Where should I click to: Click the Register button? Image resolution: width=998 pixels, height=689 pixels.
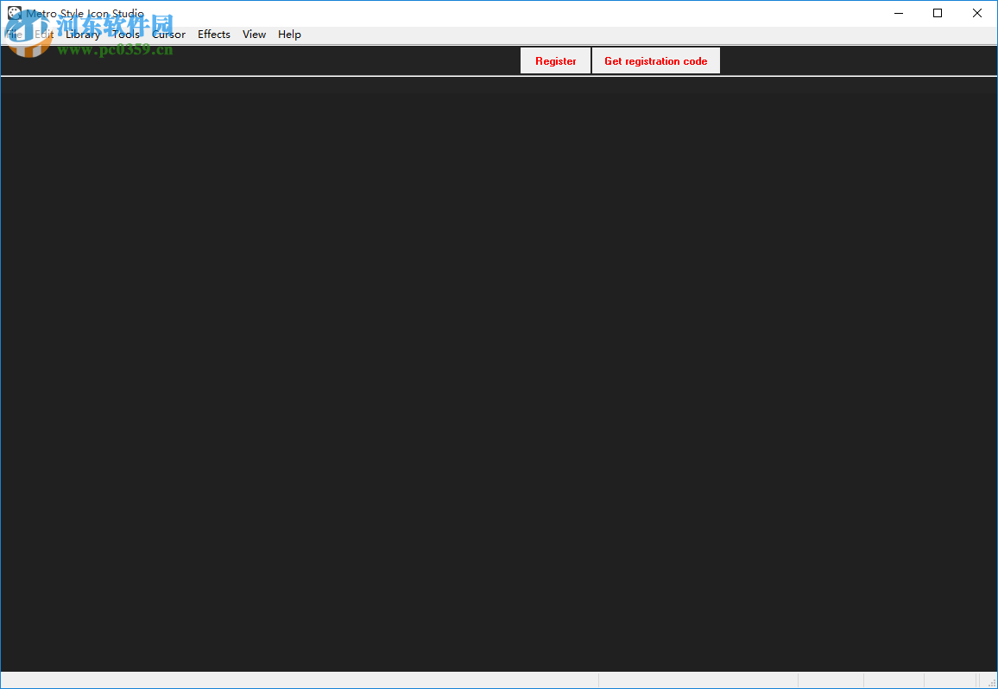[x=556, y=61]
